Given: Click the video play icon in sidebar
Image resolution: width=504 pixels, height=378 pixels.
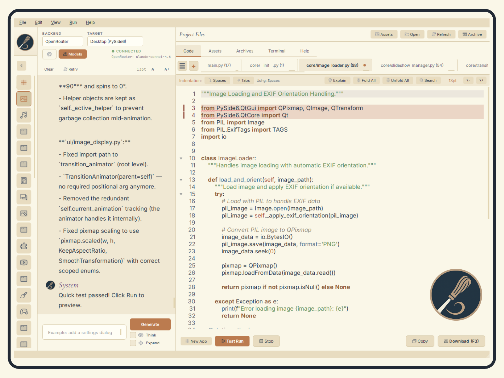Looking at the screenshot, I should pos(24,262).
